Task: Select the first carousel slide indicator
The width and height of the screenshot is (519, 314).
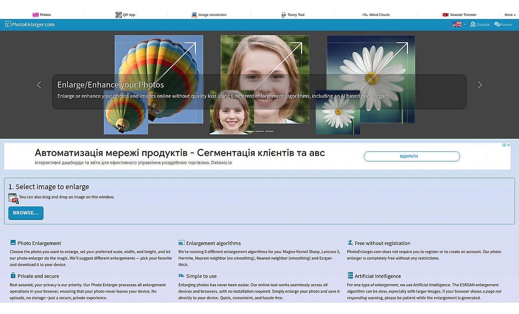Action: pyautogui.click(x=250, y=131)
